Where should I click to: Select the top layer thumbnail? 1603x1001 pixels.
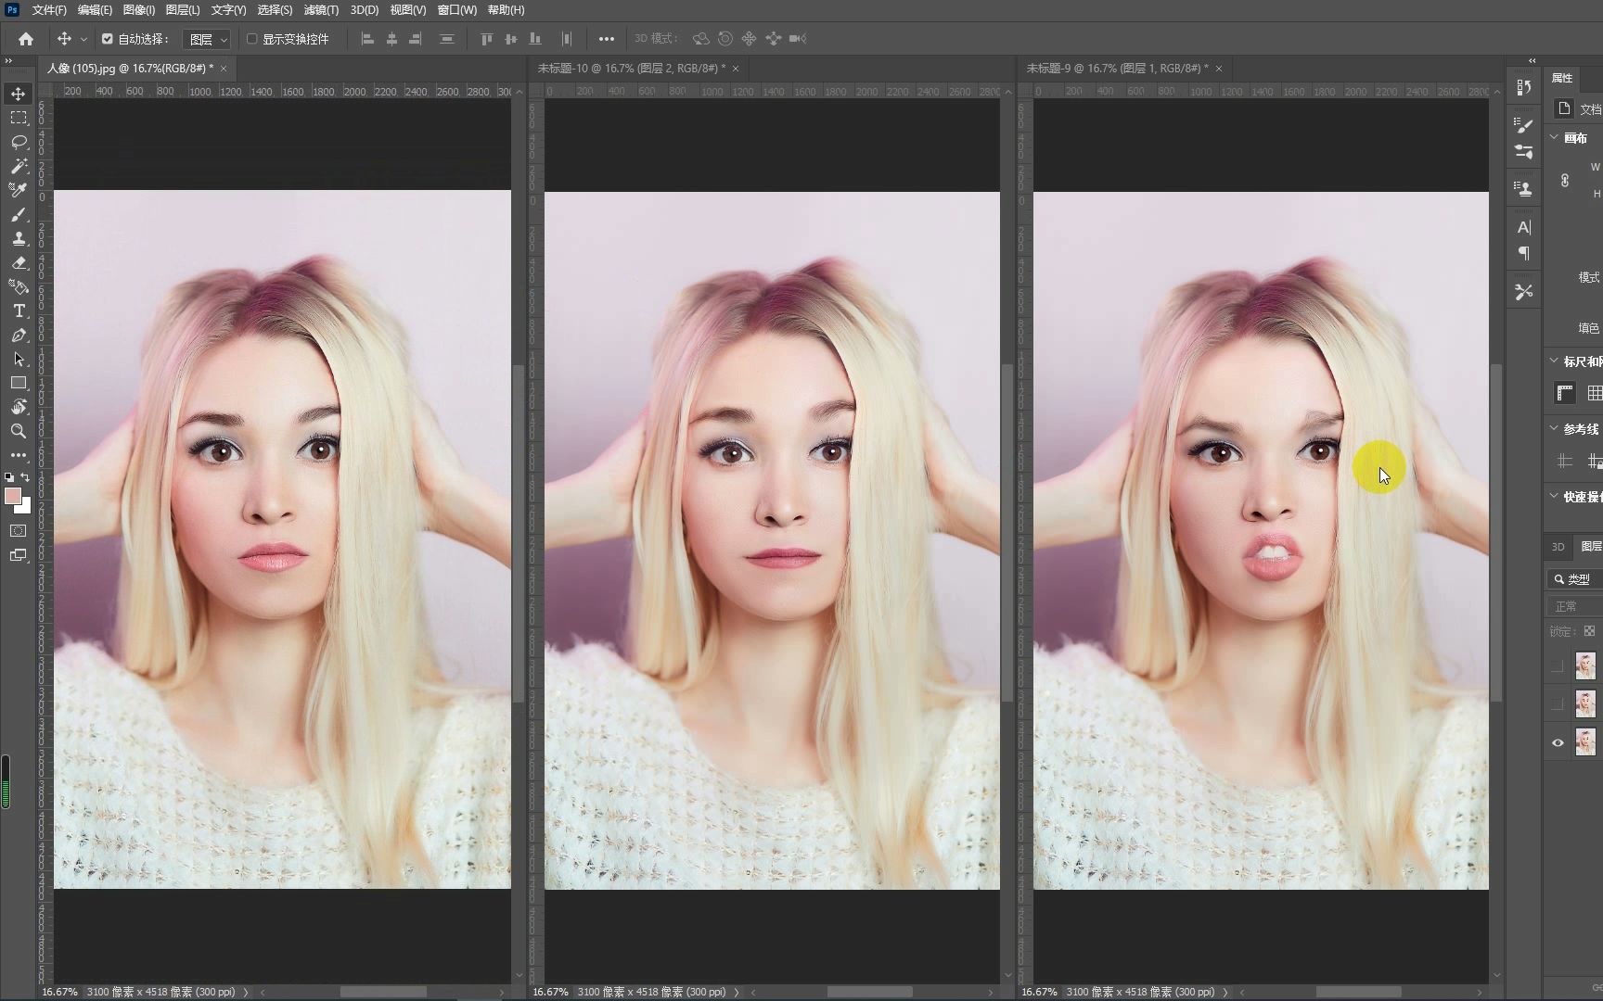[1585, 666]
